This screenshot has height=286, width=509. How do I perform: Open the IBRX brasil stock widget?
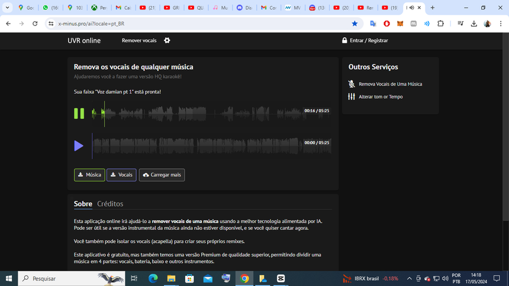pyautogui.click(x=371, y=278)
